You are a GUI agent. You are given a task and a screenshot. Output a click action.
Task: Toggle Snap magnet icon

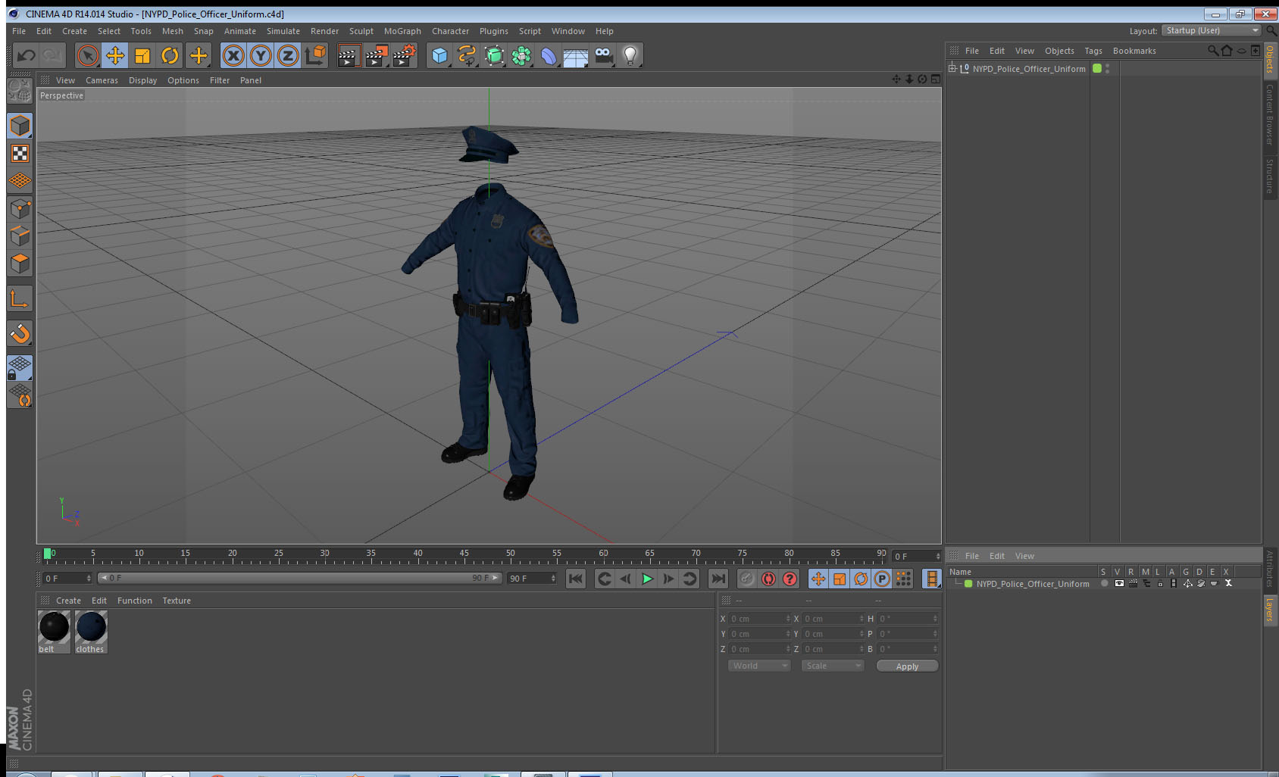click(x=20, y=333)
